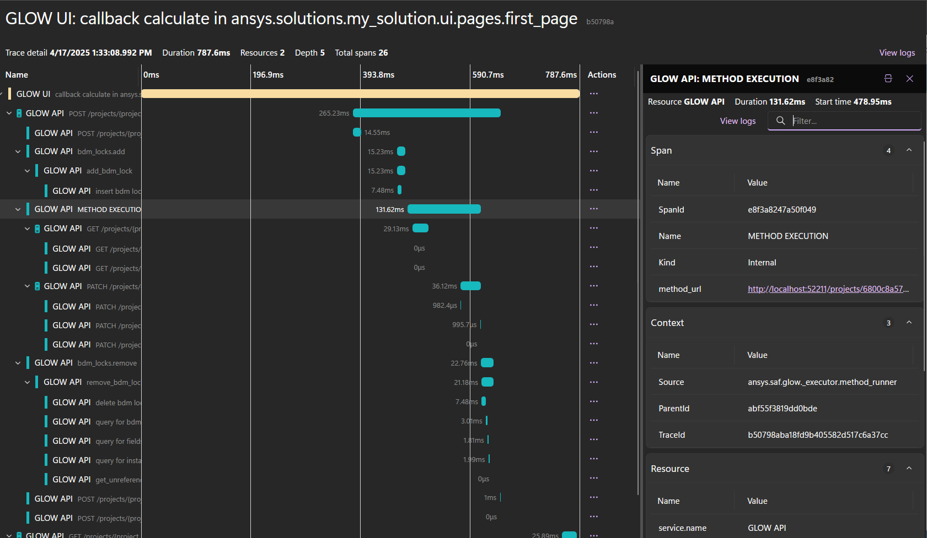Collapse the Context section in details
927x538 pixels.
click(x=909, y=323)
